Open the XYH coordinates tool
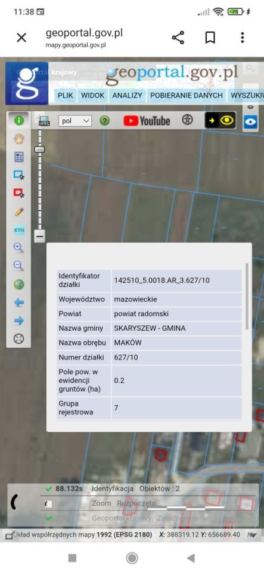 click(18, 230)
